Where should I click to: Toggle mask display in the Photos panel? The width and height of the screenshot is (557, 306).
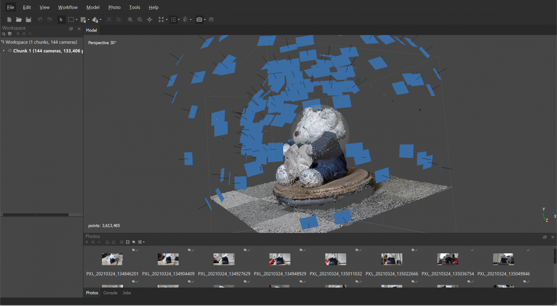coord(128,242)
